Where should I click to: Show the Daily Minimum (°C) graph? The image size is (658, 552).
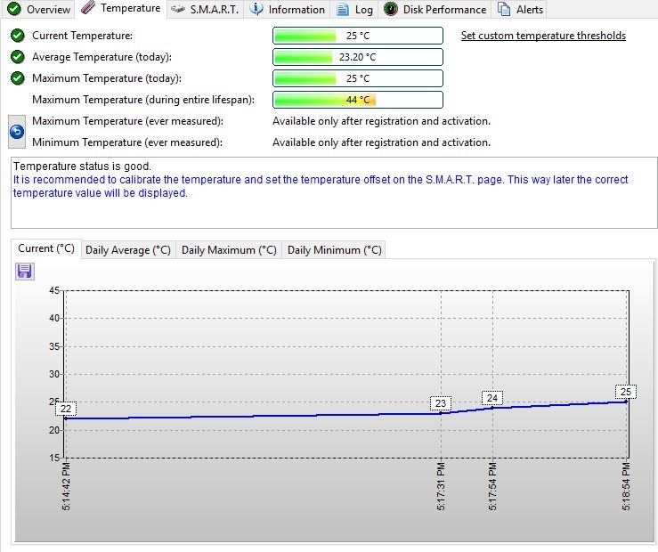(x=334, y=250)
